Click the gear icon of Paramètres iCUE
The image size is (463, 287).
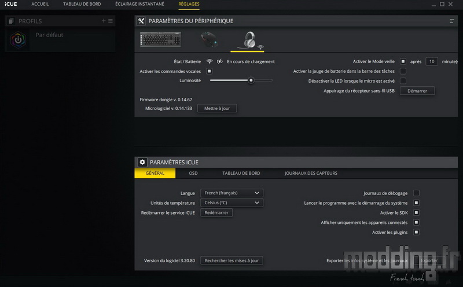142,162
